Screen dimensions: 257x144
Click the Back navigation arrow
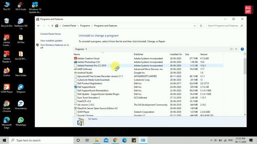pyautogui.click(x=39, y=26)
